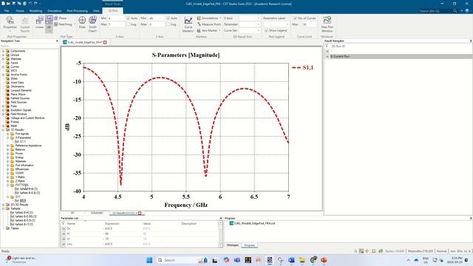Viewport: 473px width, 266px height.
Task: Select the Polar plot icon
Action: tap(82, 23)
